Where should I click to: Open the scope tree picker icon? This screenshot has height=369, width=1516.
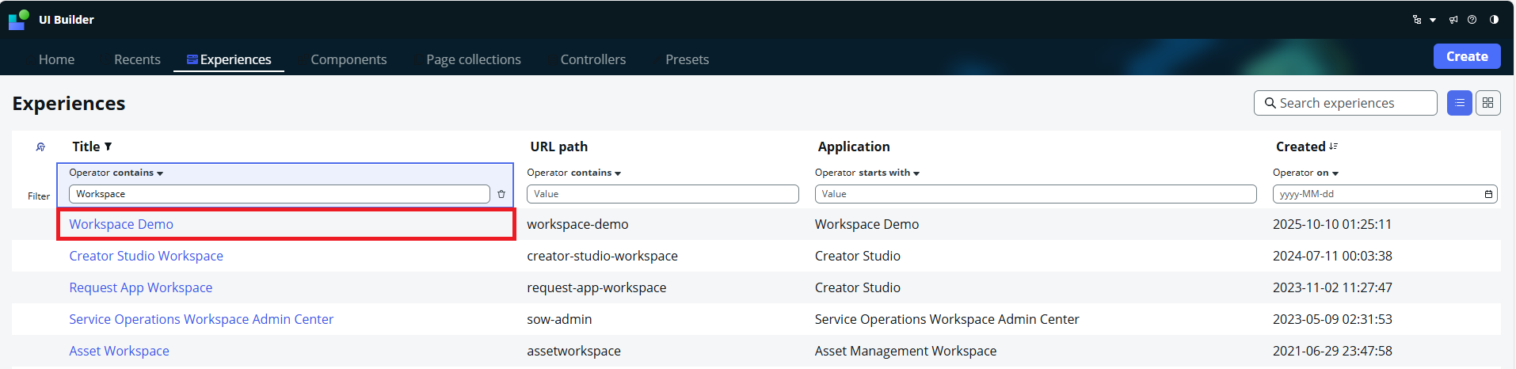point(1417,20)
